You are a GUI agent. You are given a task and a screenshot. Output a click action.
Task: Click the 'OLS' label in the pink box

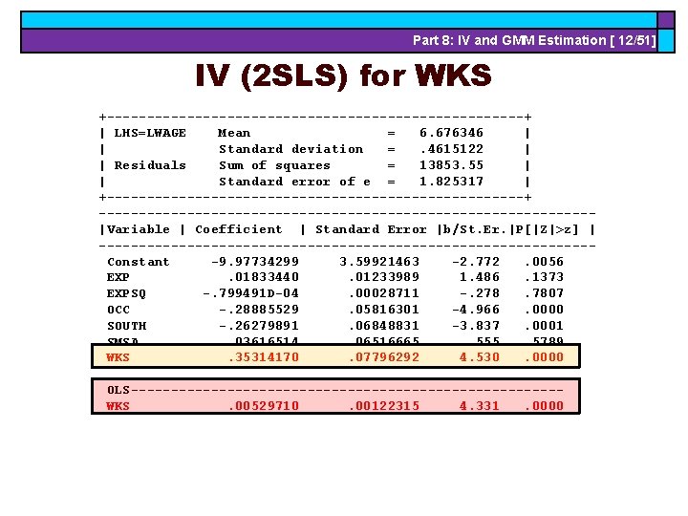tap(118, 390)
